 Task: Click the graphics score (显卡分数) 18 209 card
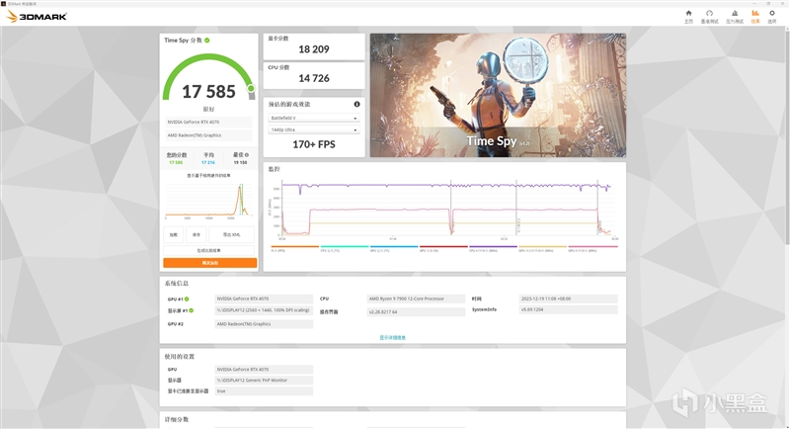pyautogui.click(x=314, y=46)
